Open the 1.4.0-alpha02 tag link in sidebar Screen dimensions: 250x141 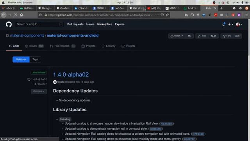39,80
